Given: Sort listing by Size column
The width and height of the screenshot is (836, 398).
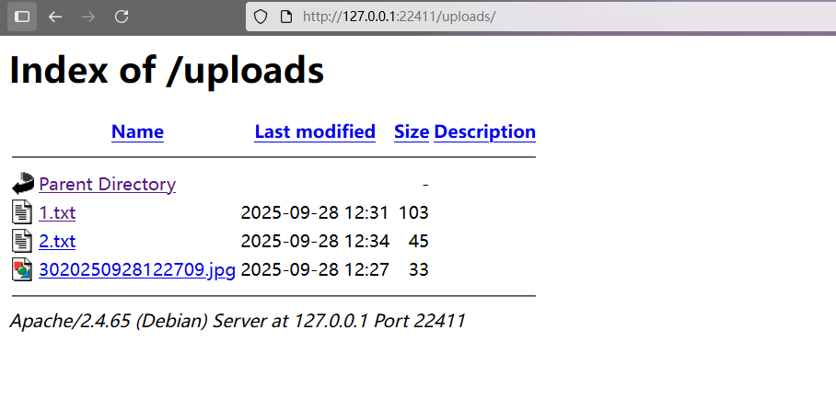Looking at the screenshot, I should 412,132.
